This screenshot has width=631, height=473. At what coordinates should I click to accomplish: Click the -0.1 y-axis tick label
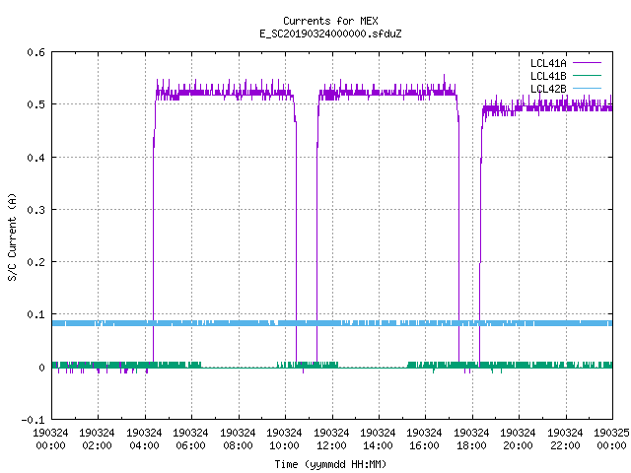33,420
